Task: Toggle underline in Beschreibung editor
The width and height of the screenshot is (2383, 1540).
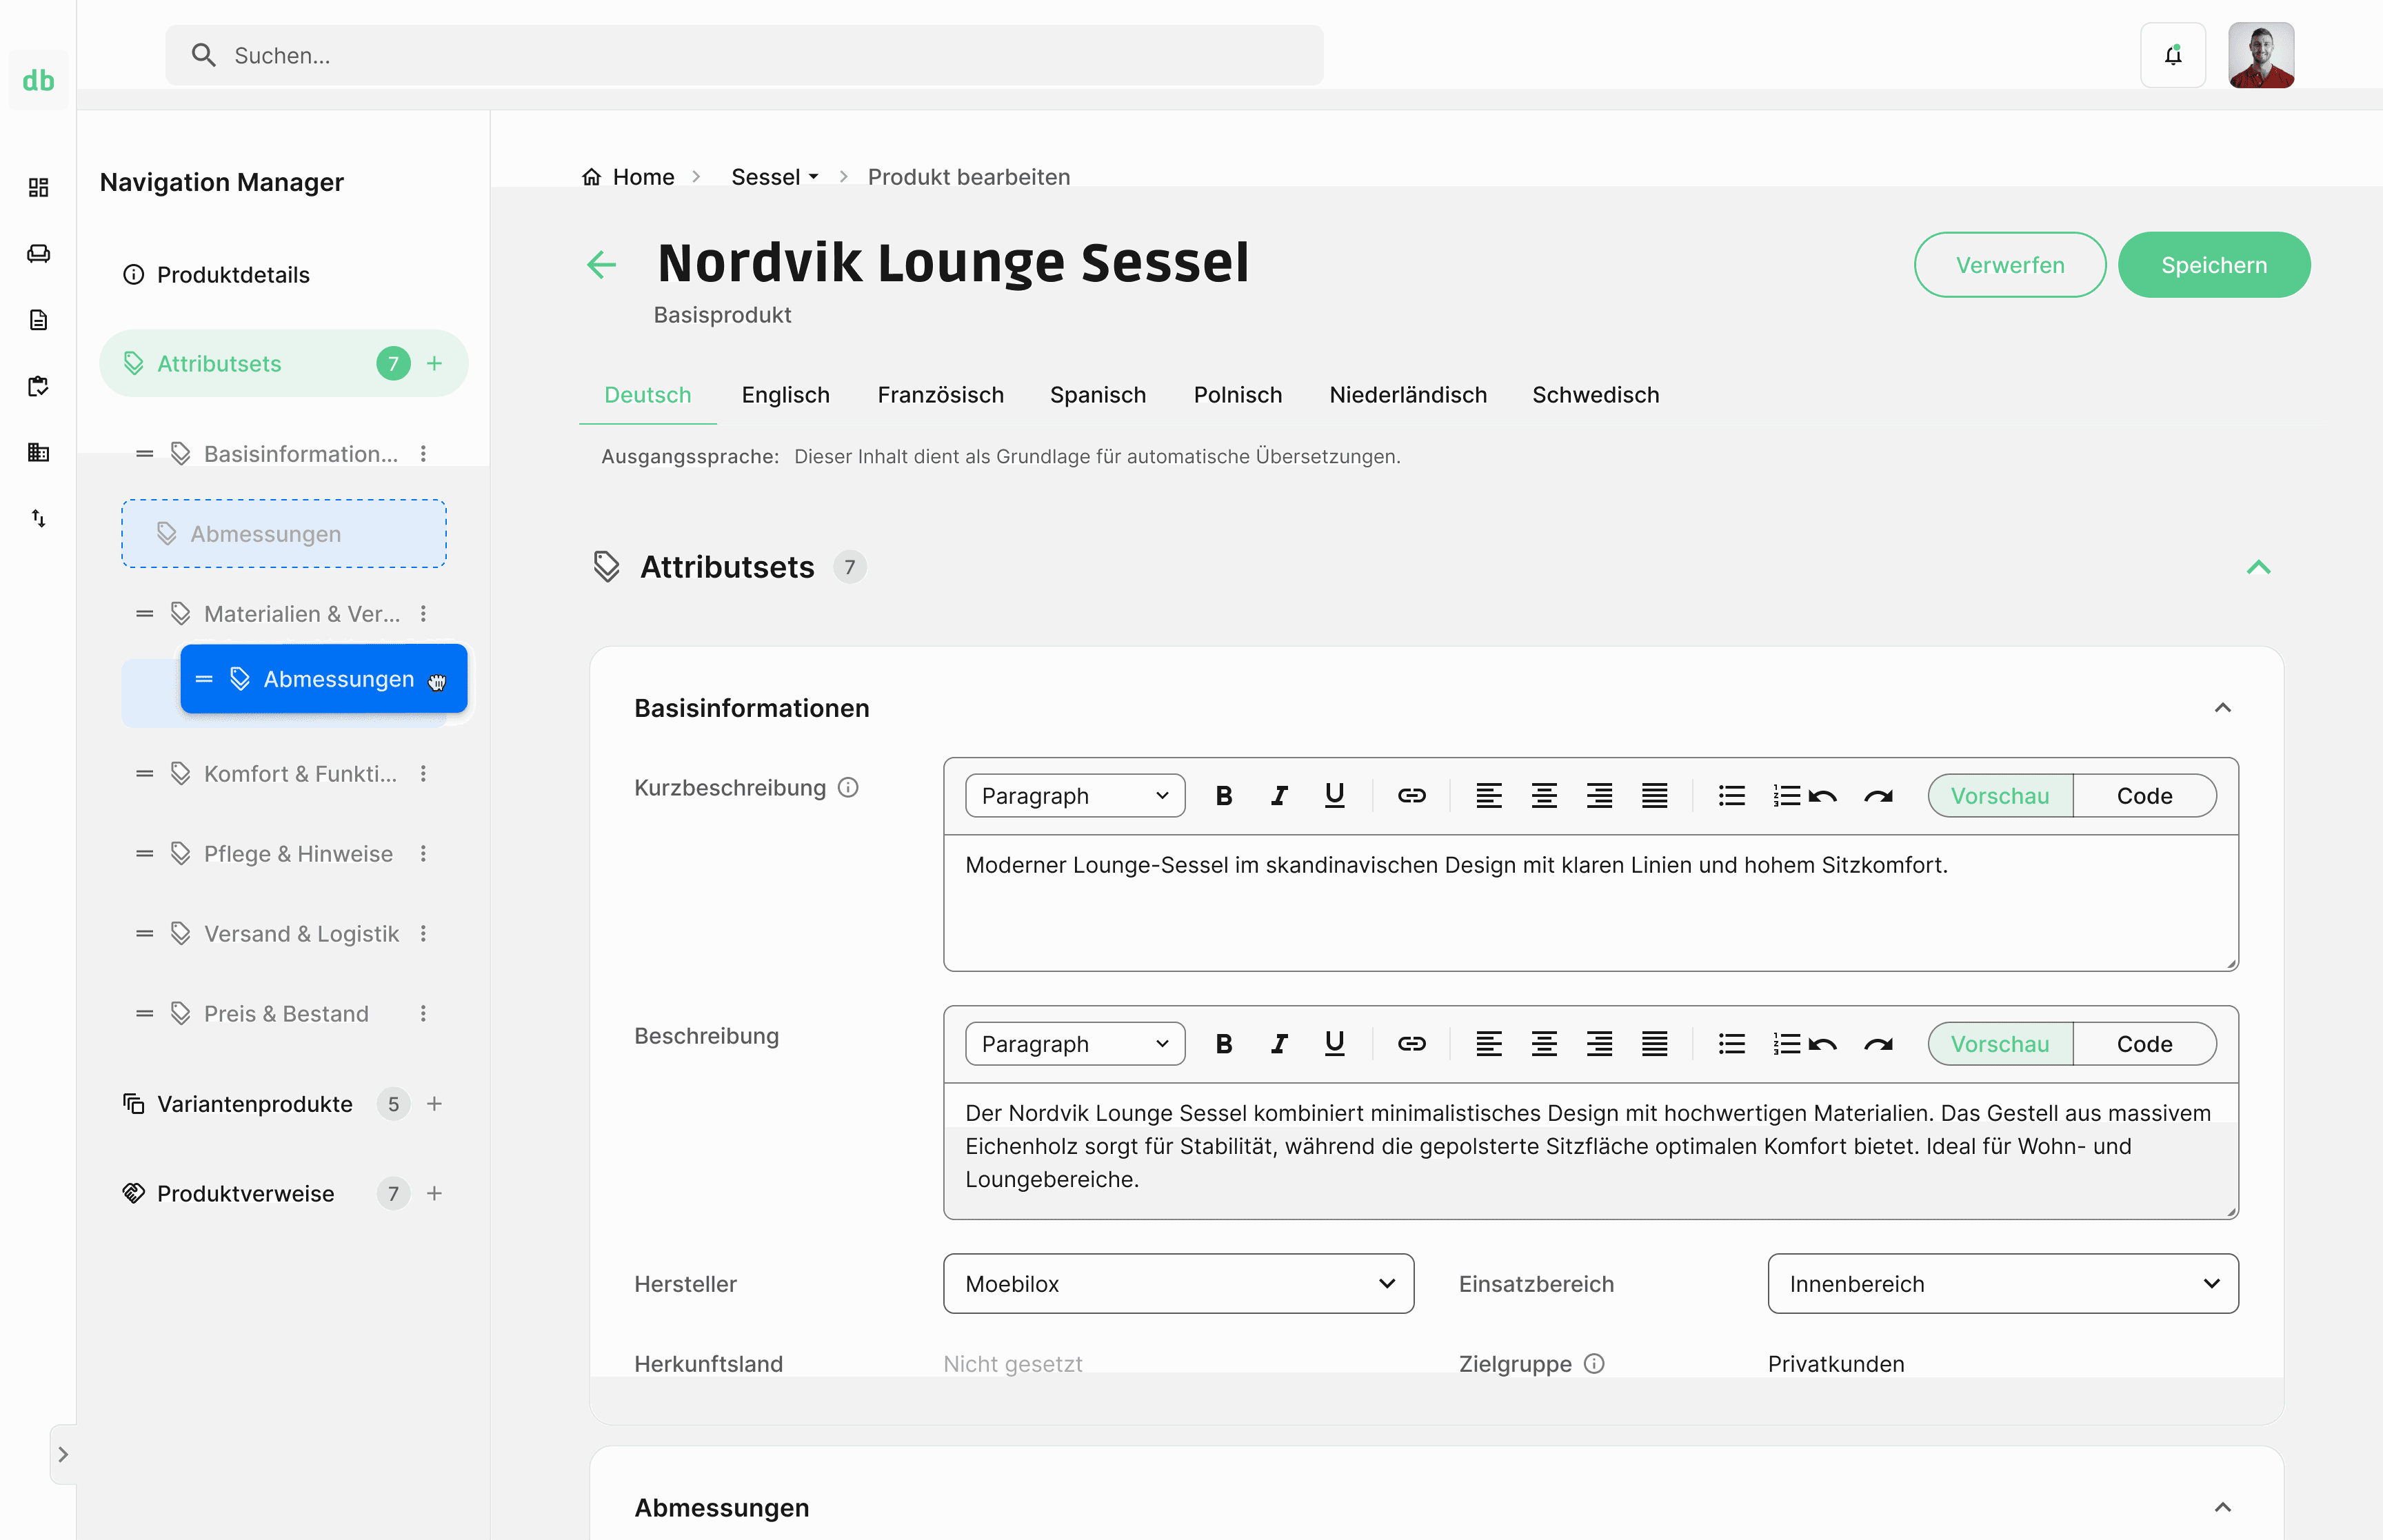Action: tap(1333, 1044)
